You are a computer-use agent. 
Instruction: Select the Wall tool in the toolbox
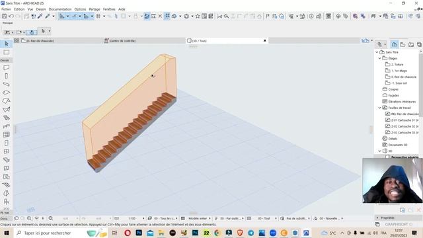[6, 67]
